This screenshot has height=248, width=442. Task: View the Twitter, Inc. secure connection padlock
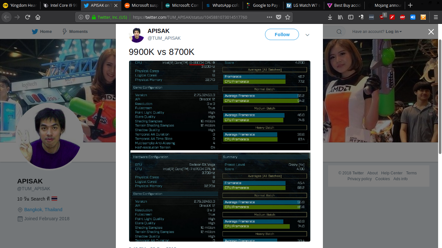[94, 17]
